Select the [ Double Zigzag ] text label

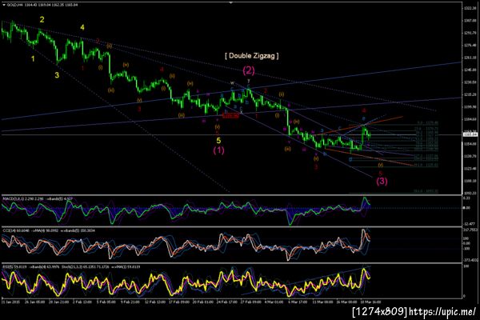click(x=252, y=56)
